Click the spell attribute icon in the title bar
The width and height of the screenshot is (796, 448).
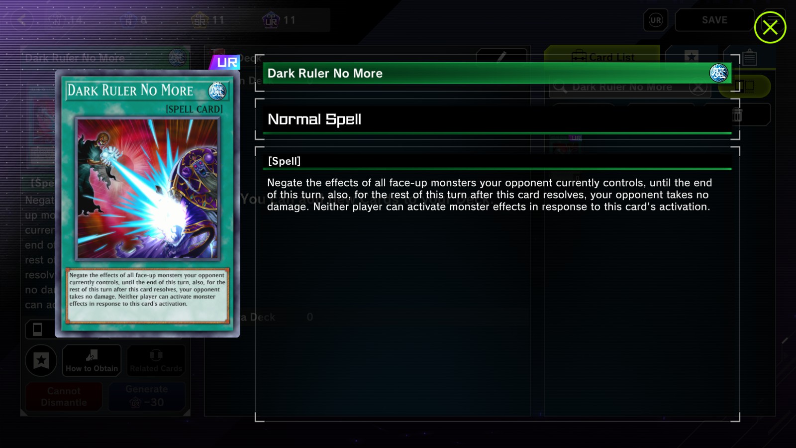click(718, 73)
